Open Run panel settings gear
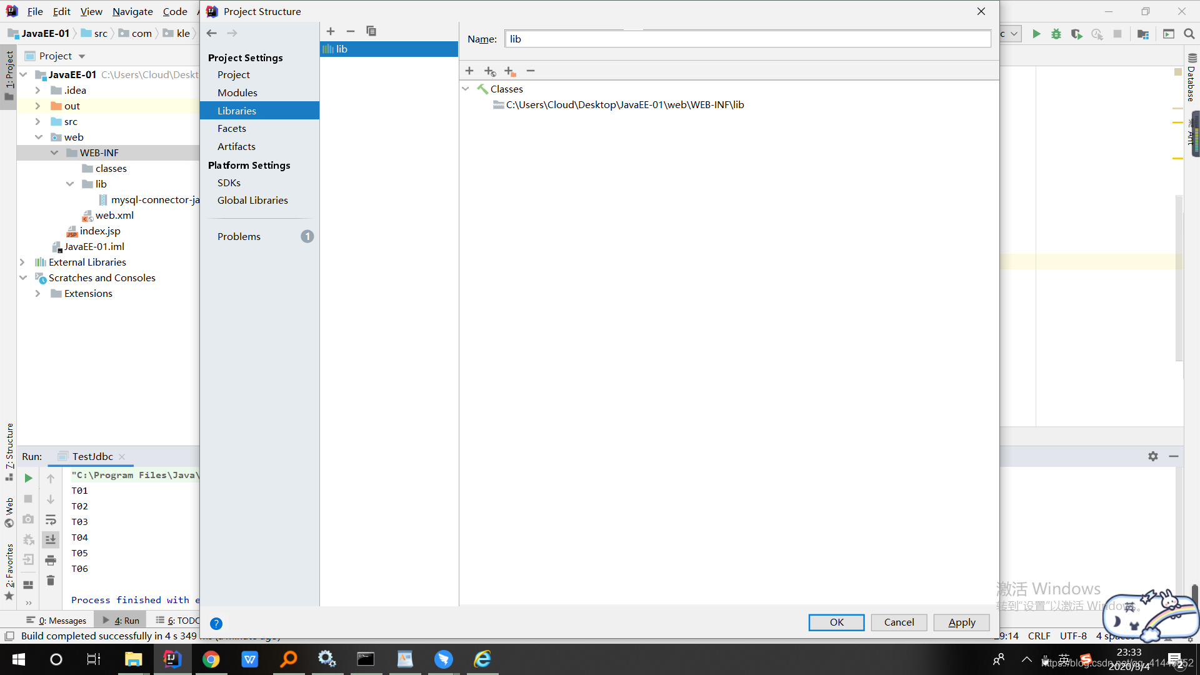Screen dimensions: 1200x675 pyautogui.click(x=1153, y=456)
